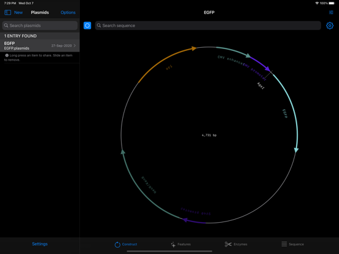
Task: Select the EGFP feature label on map
Action: tap(285, 114)
